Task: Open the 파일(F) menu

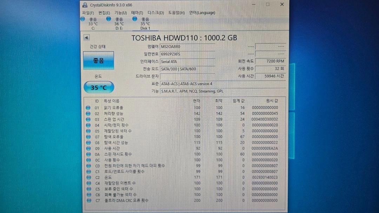Action: point(88,13)
